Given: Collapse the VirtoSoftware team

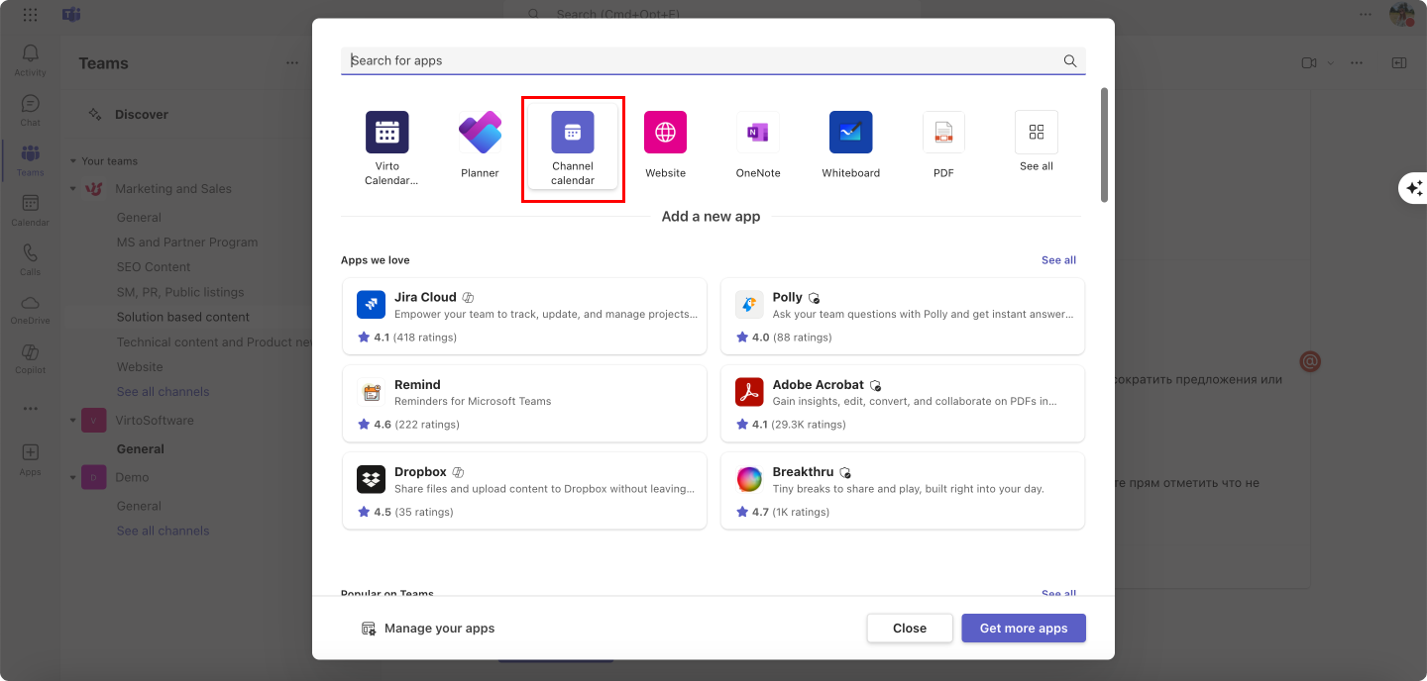Looking at the screenshot, I should (72, 421).
